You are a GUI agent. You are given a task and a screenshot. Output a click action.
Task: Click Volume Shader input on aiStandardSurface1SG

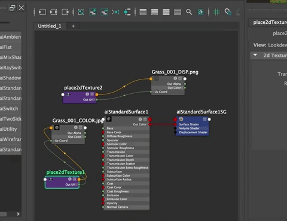(x=175, y=128)
